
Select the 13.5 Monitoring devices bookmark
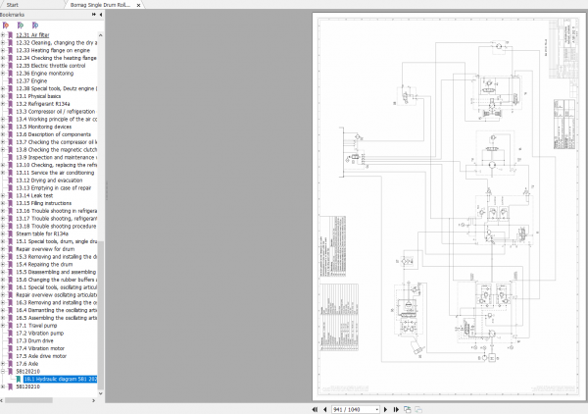43,127
